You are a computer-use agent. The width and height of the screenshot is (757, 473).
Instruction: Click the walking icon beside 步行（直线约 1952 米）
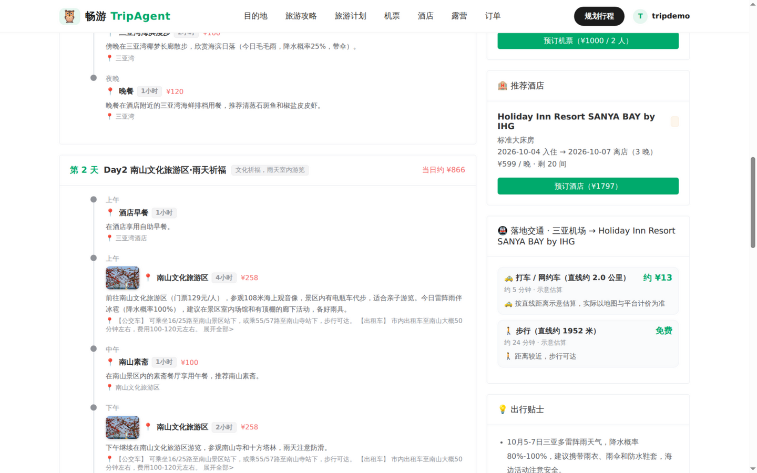[508, 331]
